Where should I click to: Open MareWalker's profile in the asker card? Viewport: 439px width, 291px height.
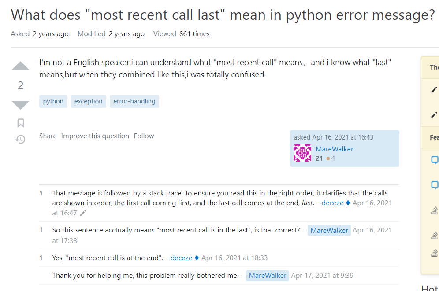point(335,149)
